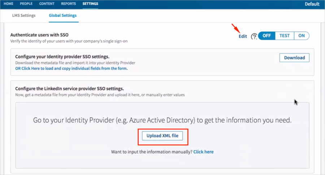The height and width of the screenshot is (175, 325).
Task: Switch to the LMS Settings tab
Action: (24, 16)
